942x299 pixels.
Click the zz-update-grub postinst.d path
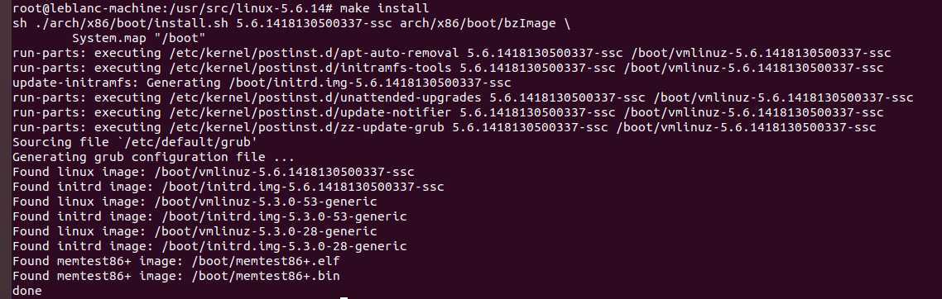306,127
